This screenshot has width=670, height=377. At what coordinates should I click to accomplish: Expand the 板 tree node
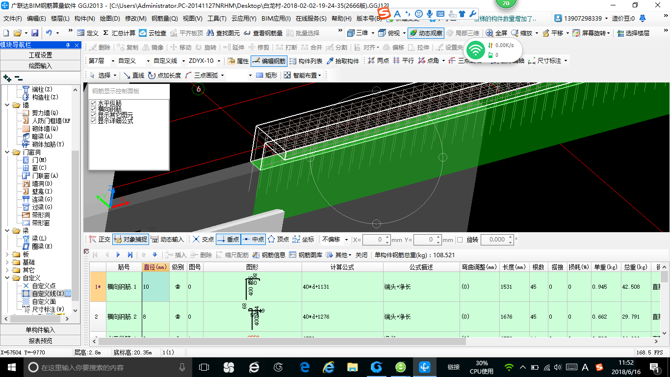7,254
